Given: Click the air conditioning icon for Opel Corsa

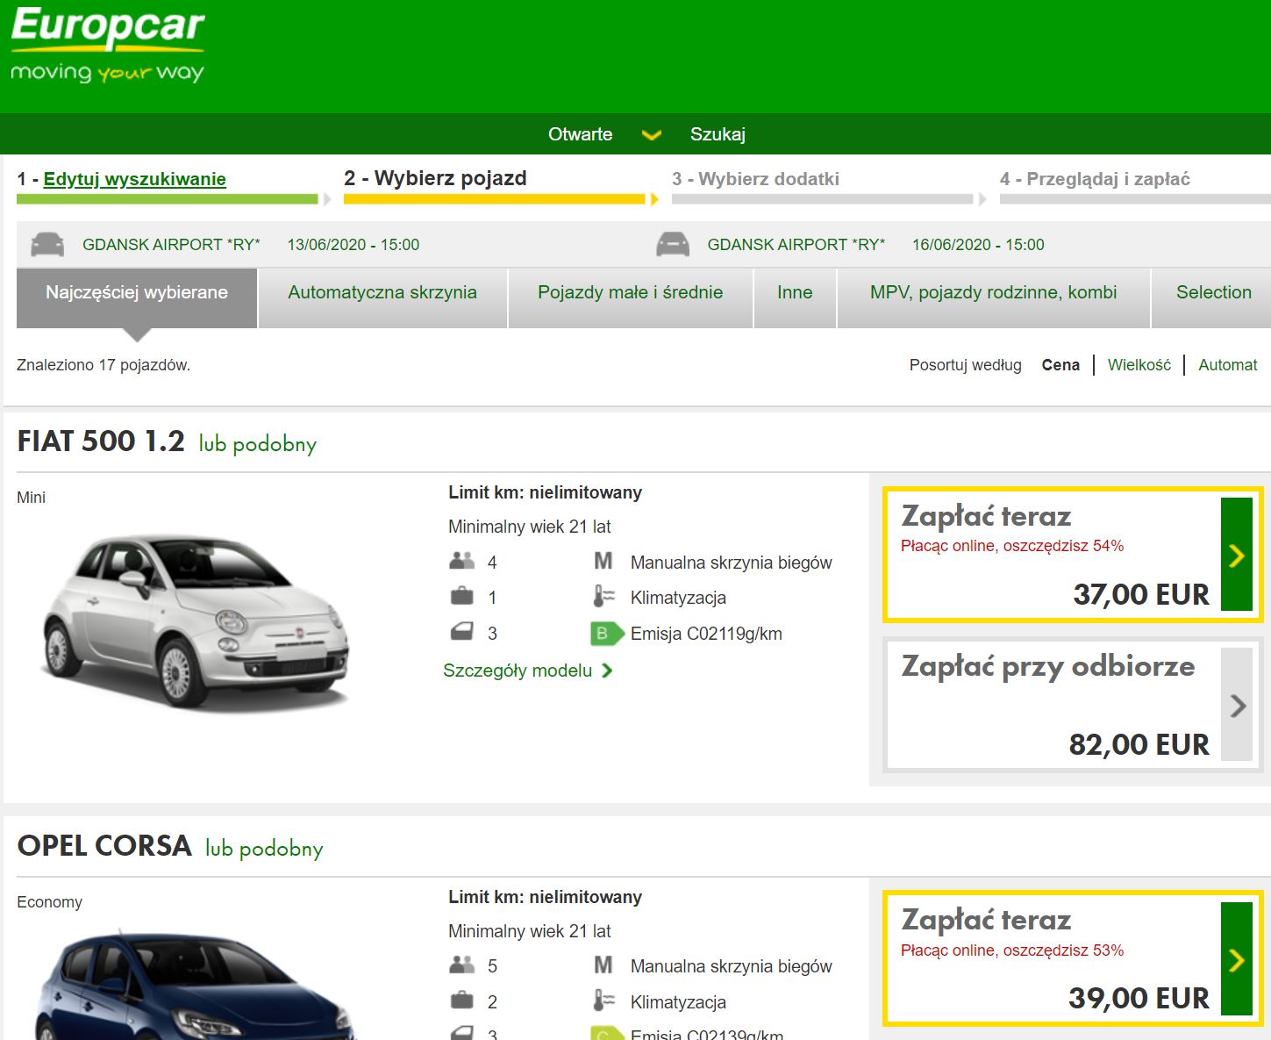Looking at the screenshot, I should (603, 1001).
